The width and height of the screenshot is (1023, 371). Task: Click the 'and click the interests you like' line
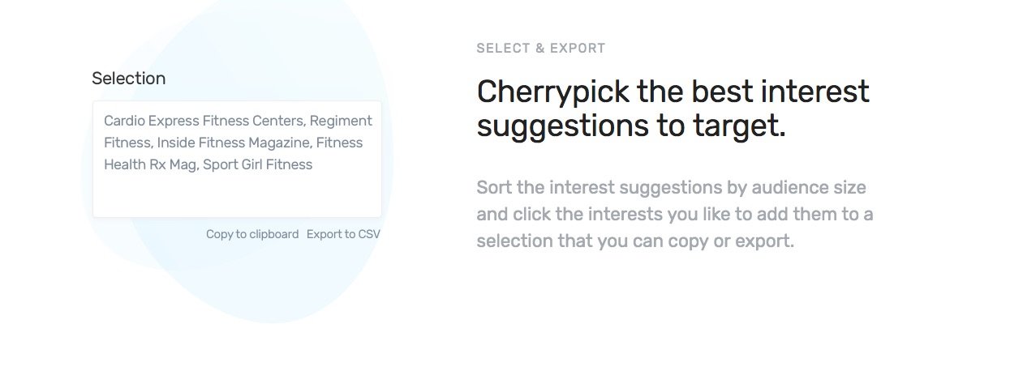[675, 215]
